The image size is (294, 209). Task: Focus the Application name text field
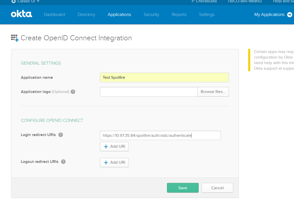[x=164, y=78]
